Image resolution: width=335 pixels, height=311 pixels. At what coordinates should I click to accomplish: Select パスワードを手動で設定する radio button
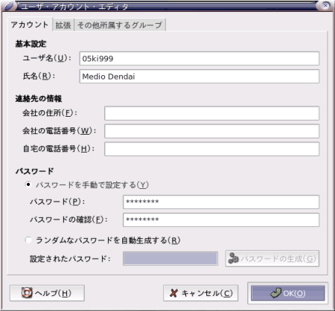coord(28,185)
